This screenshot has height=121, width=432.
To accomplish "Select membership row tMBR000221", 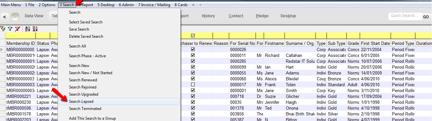I will (21, 96).
